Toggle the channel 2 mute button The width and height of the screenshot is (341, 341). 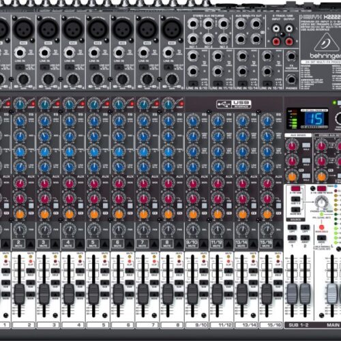30,244
